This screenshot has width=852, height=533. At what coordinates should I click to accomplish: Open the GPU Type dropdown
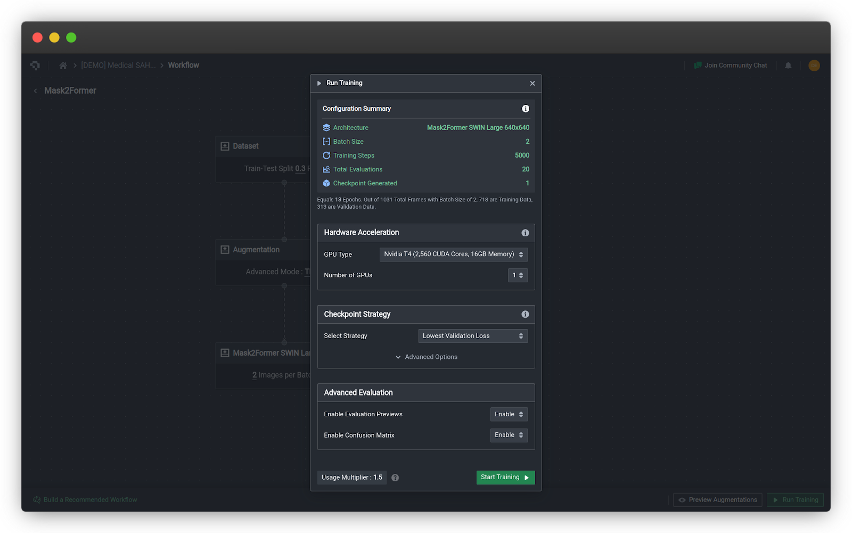453,255
